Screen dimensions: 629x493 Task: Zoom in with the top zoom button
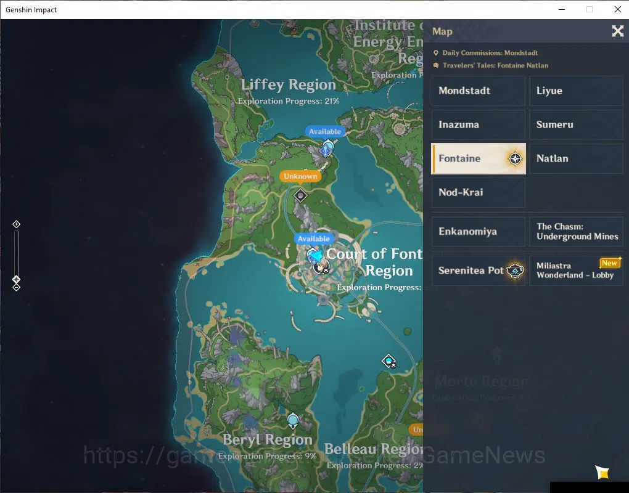(17, 224)
